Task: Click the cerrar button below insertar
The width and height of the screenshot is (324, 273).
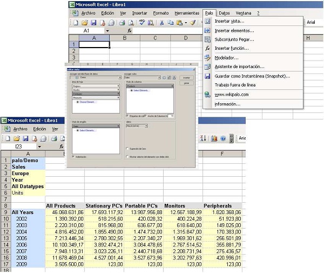Action: tap(186, 83)
